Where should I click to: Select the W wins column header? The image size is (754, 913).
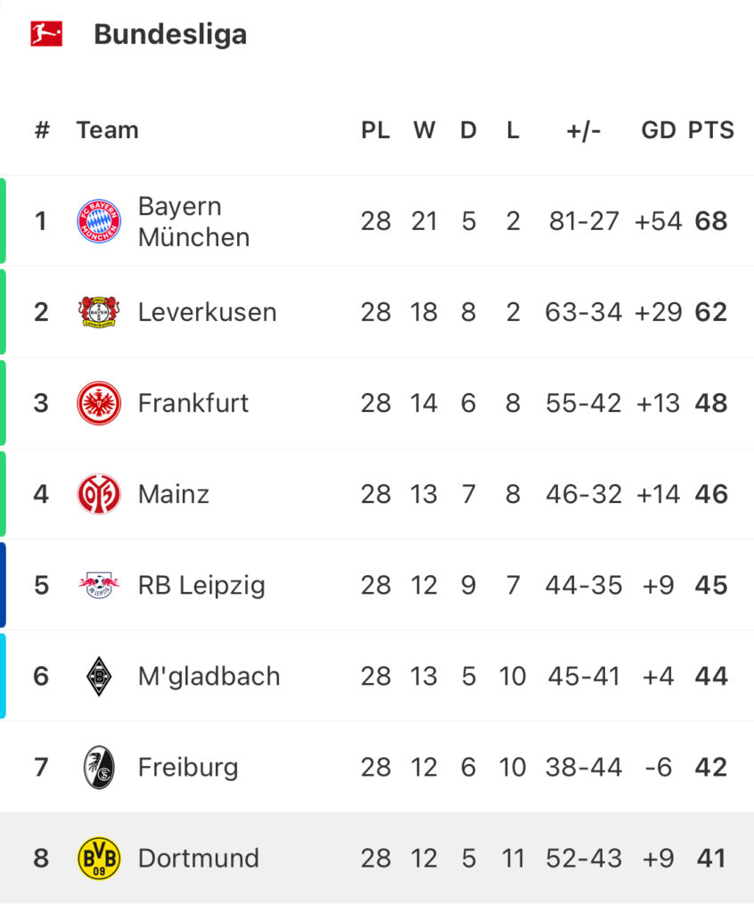click(424, 130)
